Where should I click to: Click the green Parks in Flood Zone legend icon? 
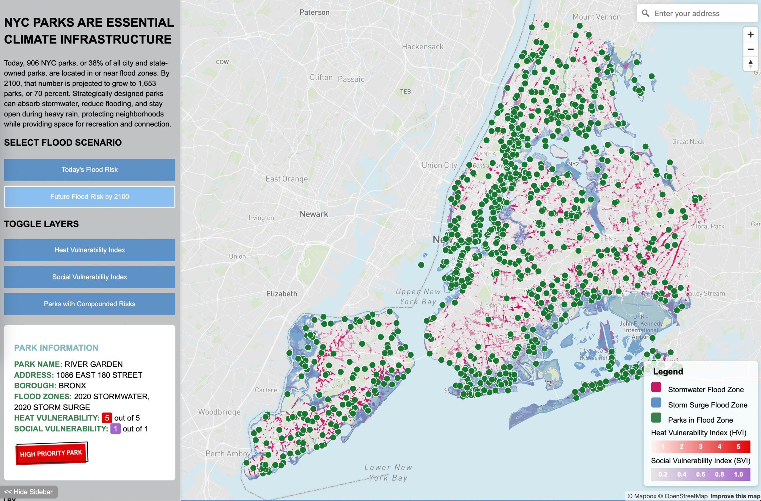point(656,418)
